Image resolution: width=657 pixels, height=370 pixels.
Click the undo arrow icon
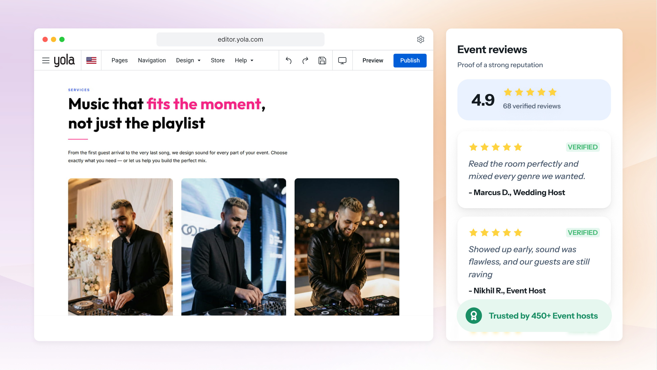289,60
